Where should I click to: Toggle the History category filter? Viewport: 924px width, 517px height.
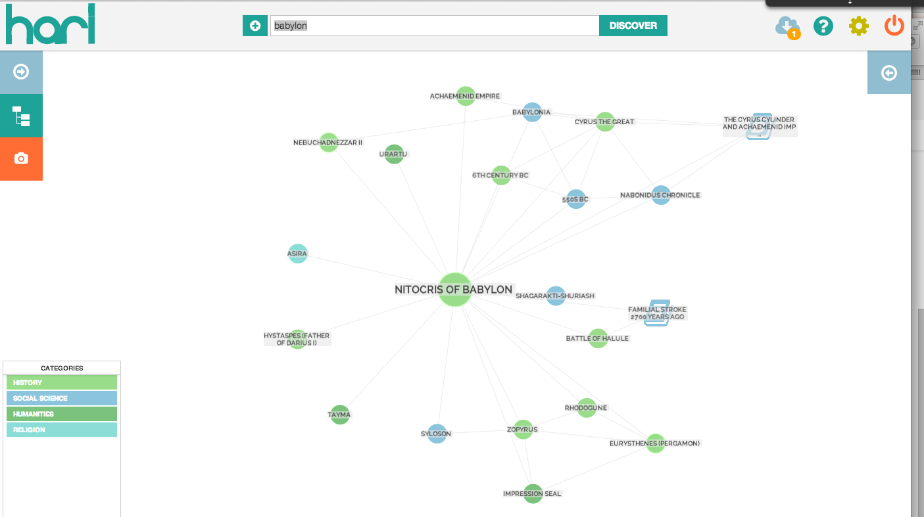click(62, 382)
